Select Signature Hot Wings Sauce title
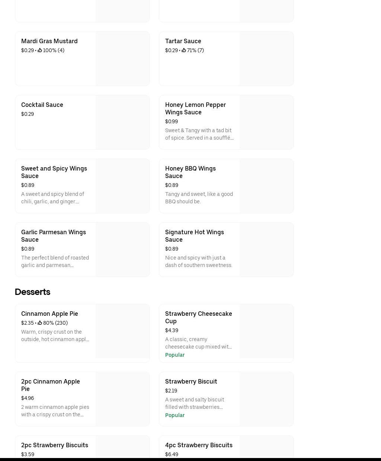This screenshot has width=381, height=461. coord(194,236)
